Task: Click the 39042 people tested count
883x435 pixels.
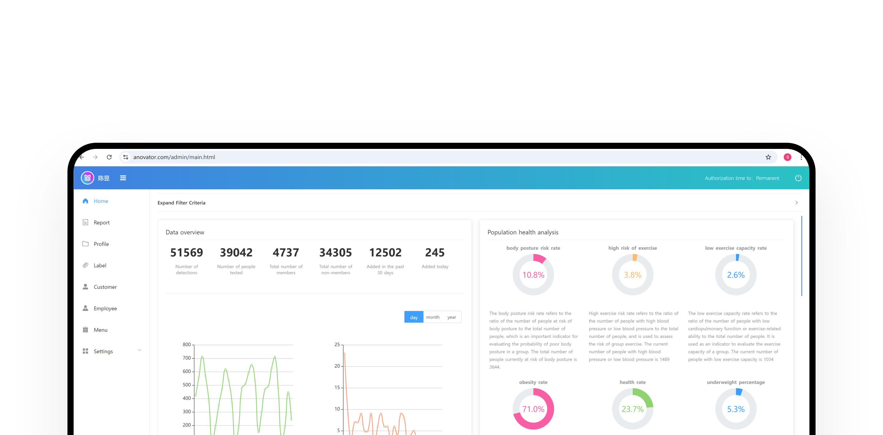Action: pos(236,252)
